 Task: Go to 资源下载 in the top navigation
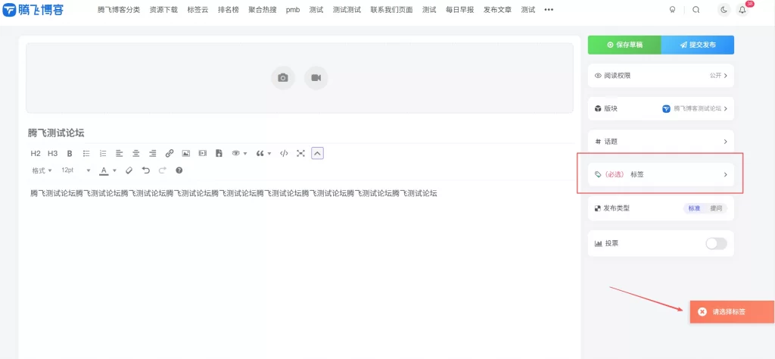click(163, 10)
